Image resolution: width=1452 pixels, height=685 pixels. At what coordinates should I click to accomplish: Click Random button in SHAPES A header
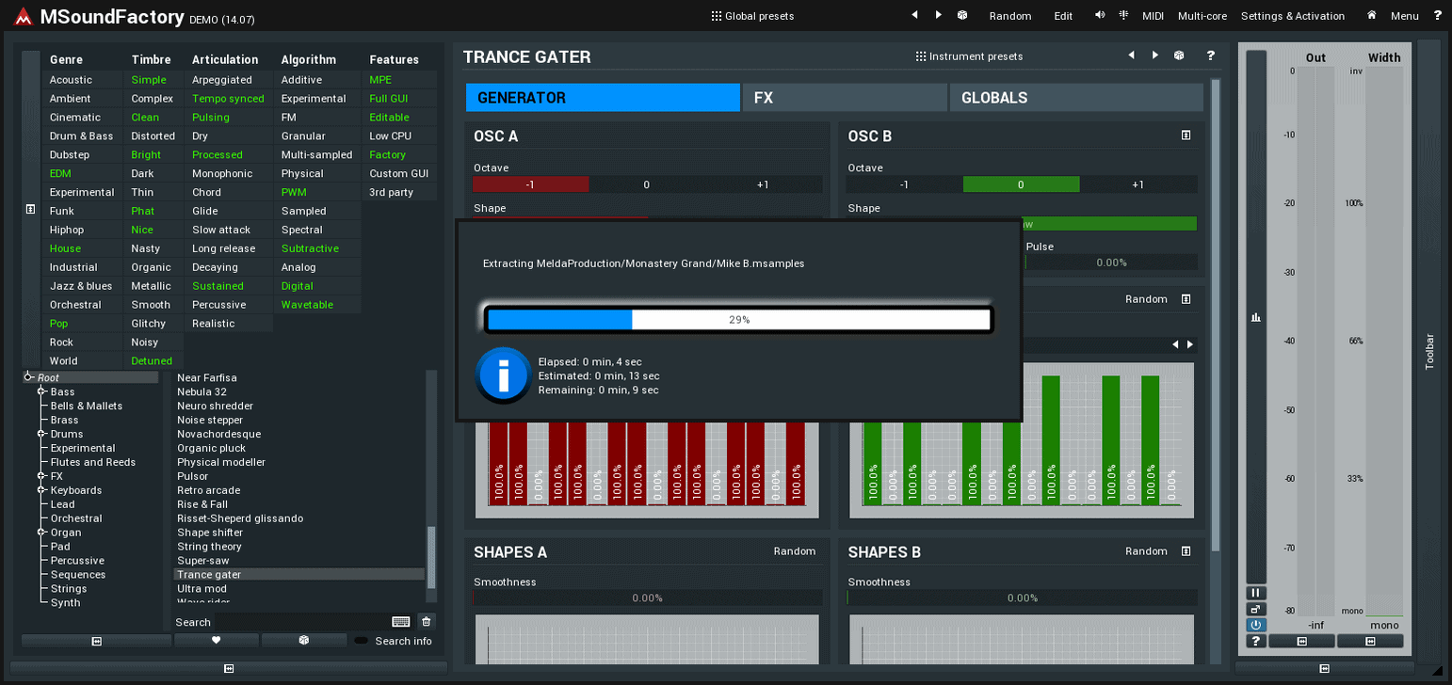[795, 551]
